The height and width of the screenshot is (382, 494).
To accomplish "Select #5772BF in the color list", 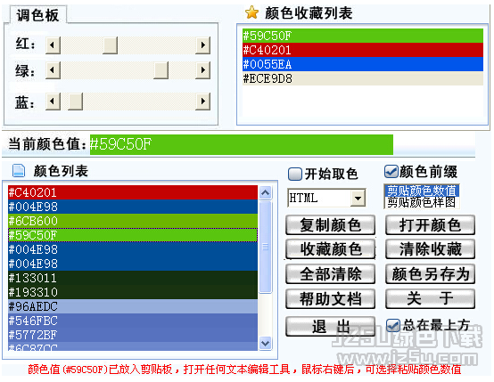I will 133,335.
